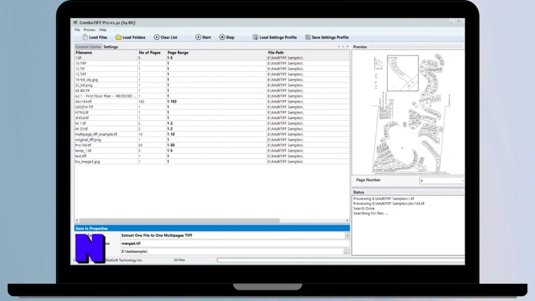
Task: Click the browse button beside E:\testsample\
Action: coord(346,251)
